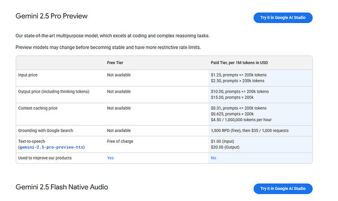Click the Input price row label
The width and height of the screenshot is (338, 201).
pos(28,75)
